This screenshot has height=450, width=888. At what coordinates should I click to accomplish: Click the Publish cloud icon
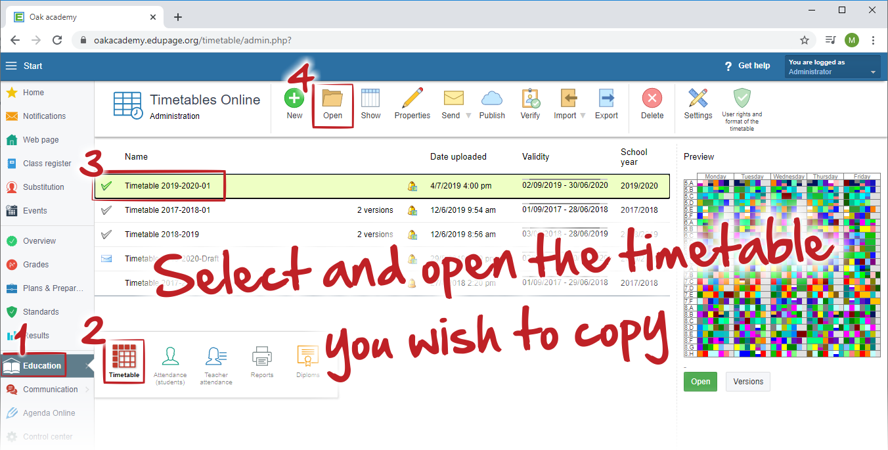492,99
